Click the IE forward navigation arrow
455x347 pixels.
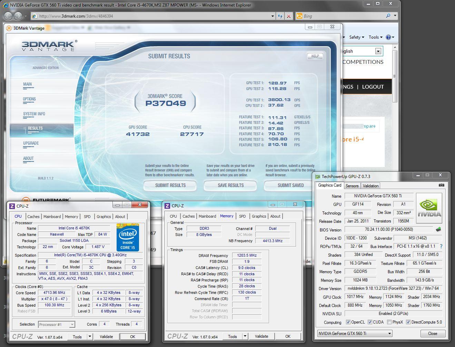18,16
